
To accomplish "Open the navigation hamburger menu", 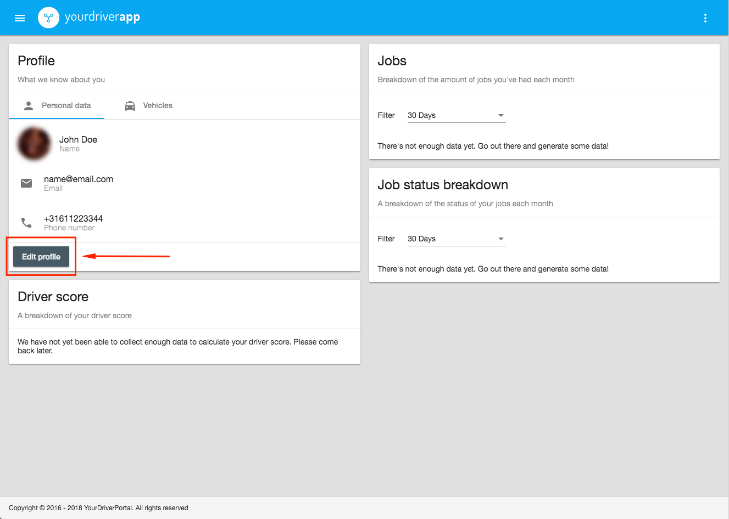I will (20, 18).
